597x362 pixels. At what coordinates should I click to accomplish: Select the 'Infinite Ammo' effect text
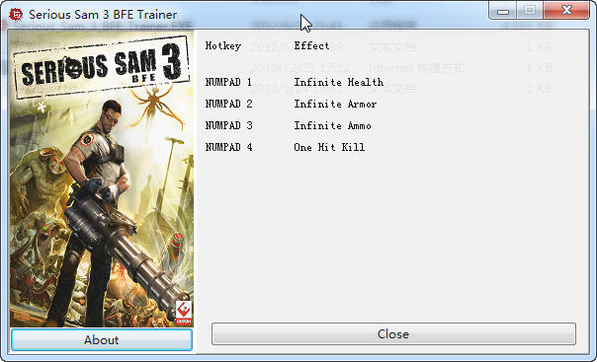tap(332, 125)
